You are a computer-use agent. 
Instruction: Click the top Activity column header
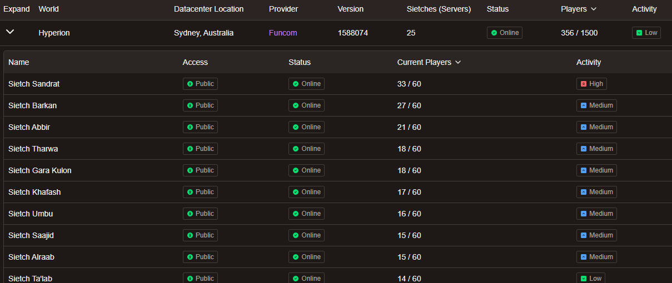tap(644, 9)
